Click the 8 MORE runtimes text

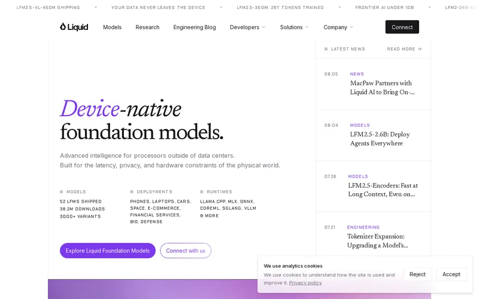[209, 215]
